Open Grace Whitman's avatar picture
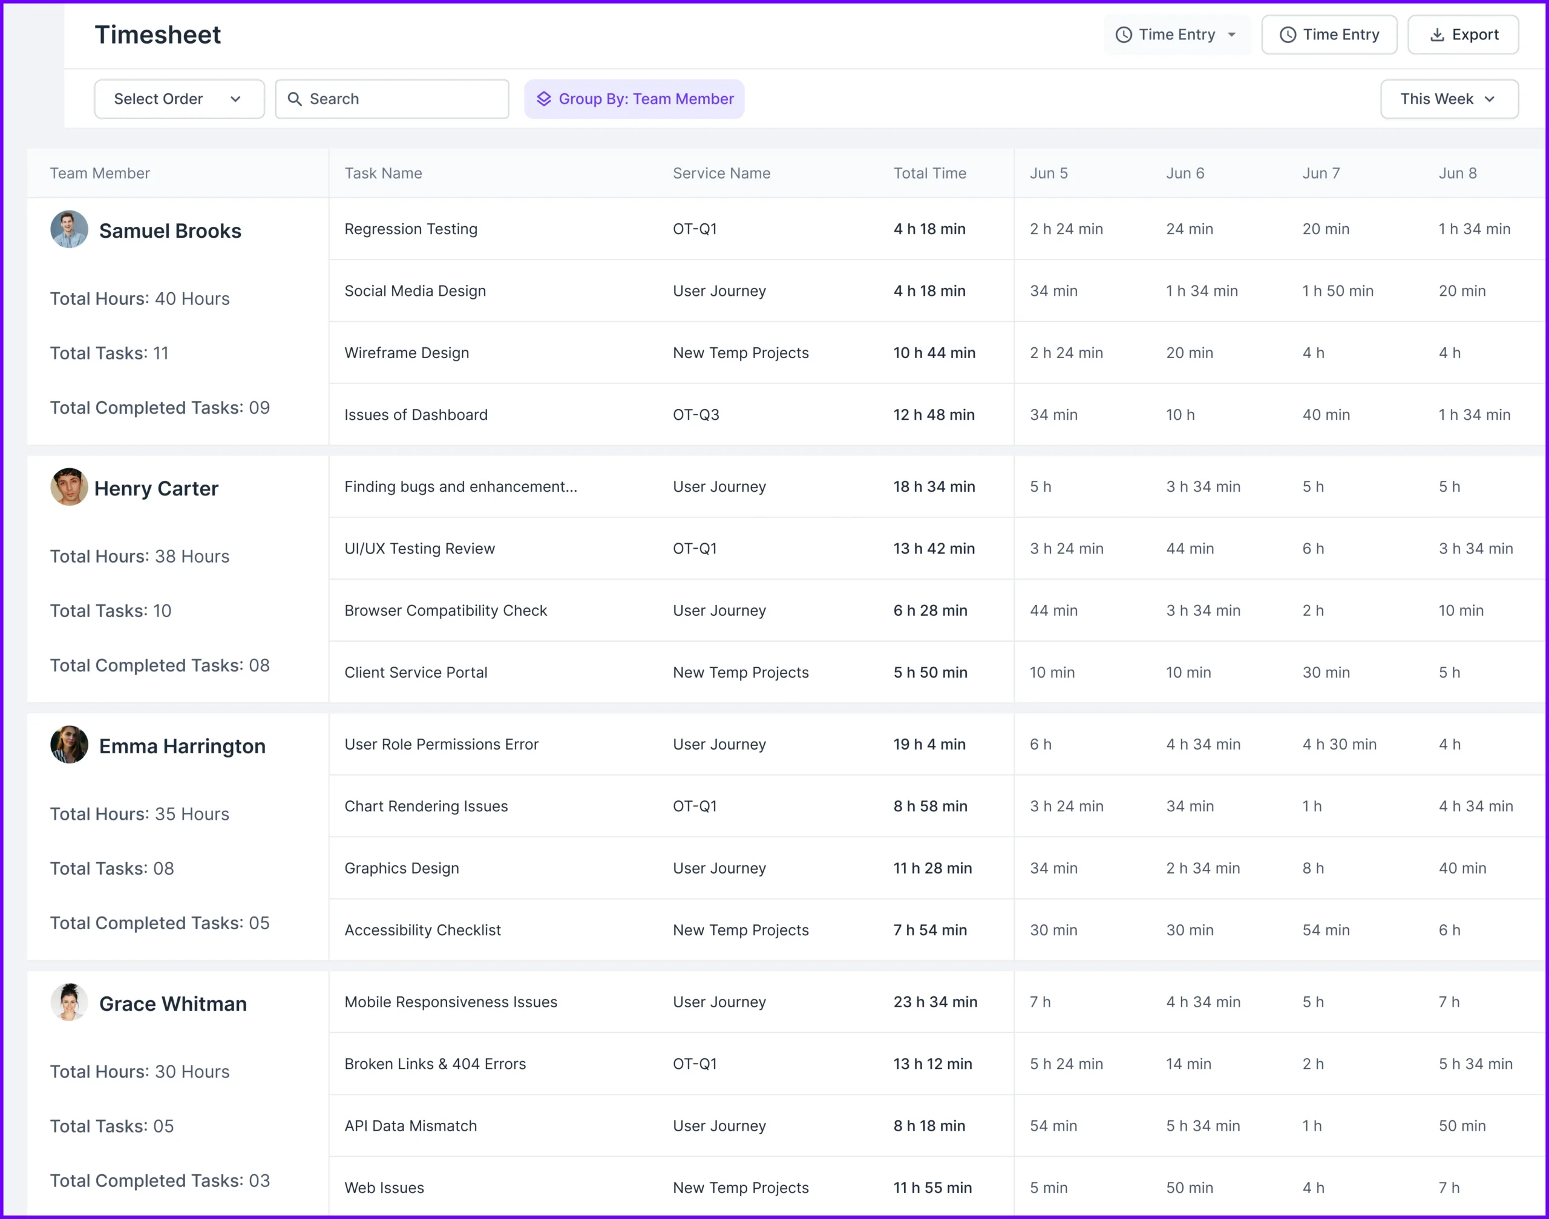The width and height of the screenshot is (1549, 1219). pyautogui.click(x=69, y=1002)
